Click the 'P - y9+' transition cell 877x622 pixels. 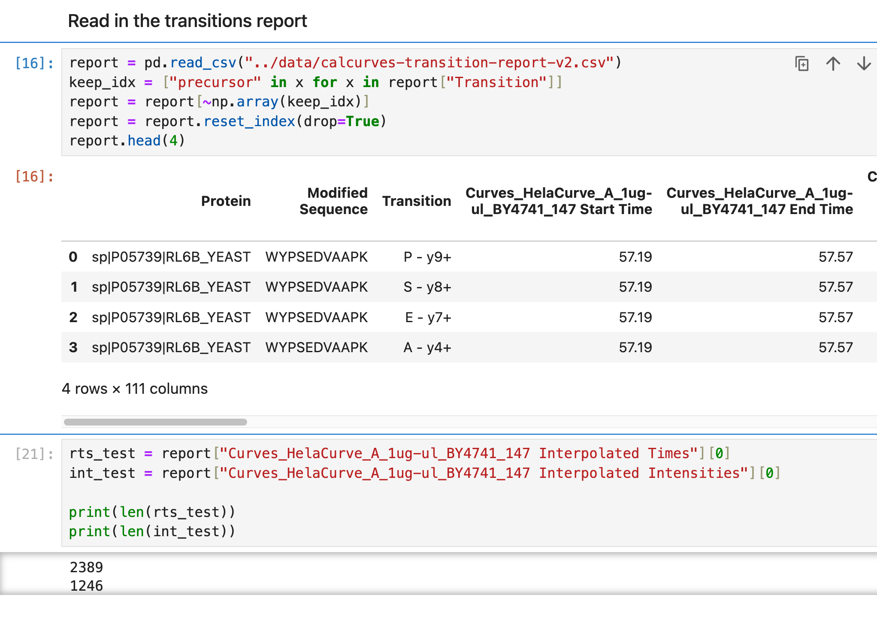point(427,257)
